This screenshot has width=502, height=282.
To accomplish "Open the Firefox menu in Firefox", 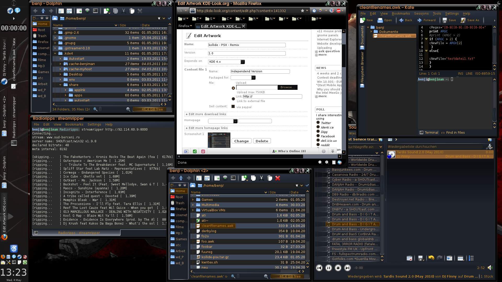I will pos(185,26).
